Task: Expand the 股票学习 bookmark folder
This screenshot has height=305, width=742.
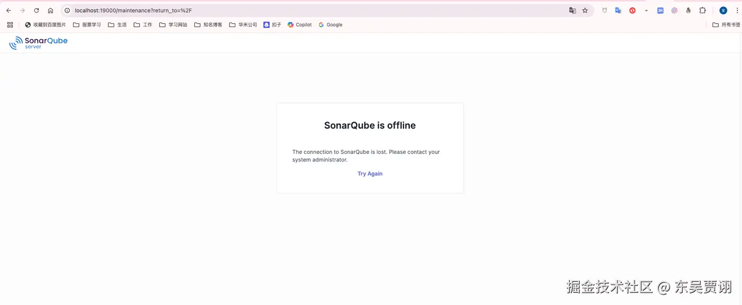Action: 87,25
